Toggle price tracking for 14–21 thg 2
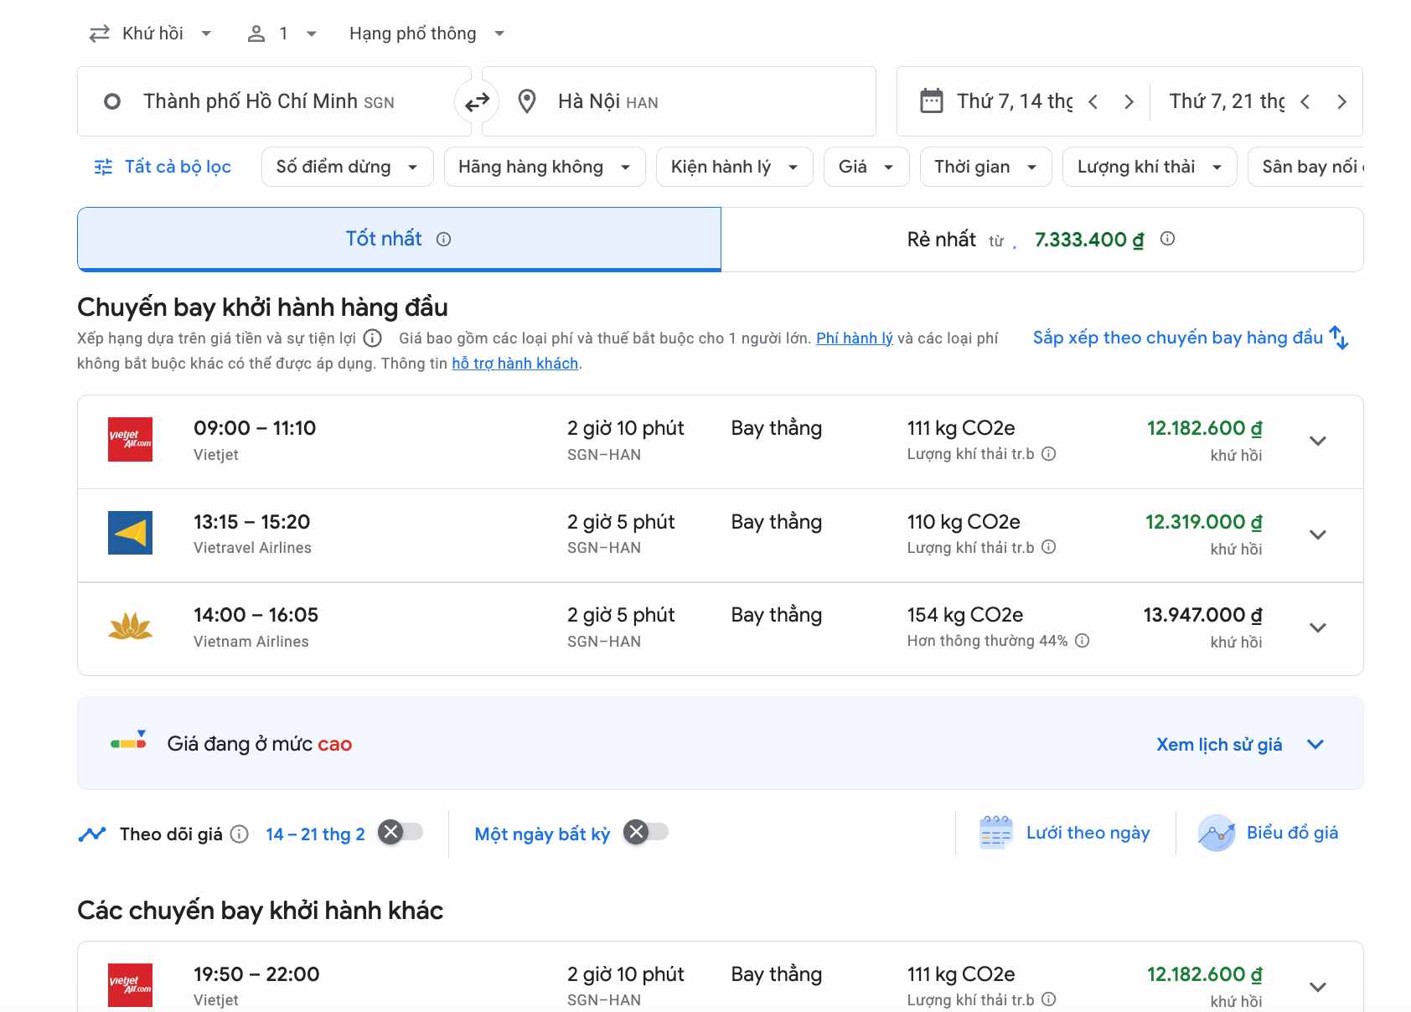Viewport: 1411px width, 1012px height. 401,833
